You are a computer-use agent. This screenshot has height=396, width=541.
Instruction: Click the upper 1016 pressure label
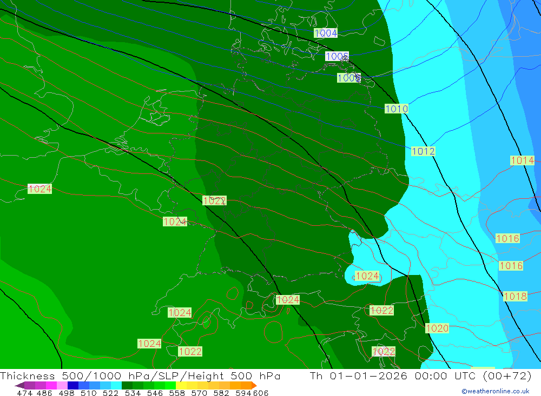tap(507, 238)
